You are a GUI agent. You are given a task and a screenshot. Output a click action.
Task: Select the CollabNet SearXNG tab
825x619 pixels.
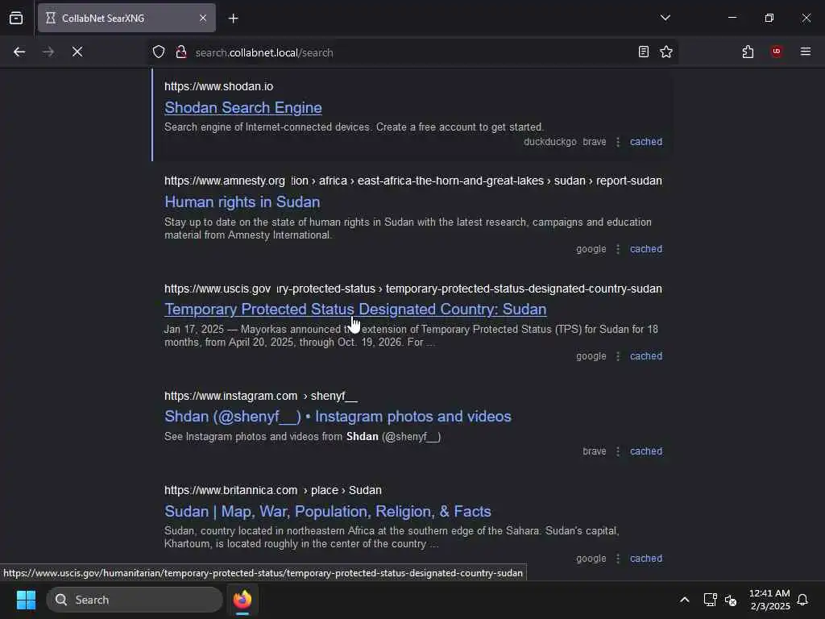tap(126, 18)
